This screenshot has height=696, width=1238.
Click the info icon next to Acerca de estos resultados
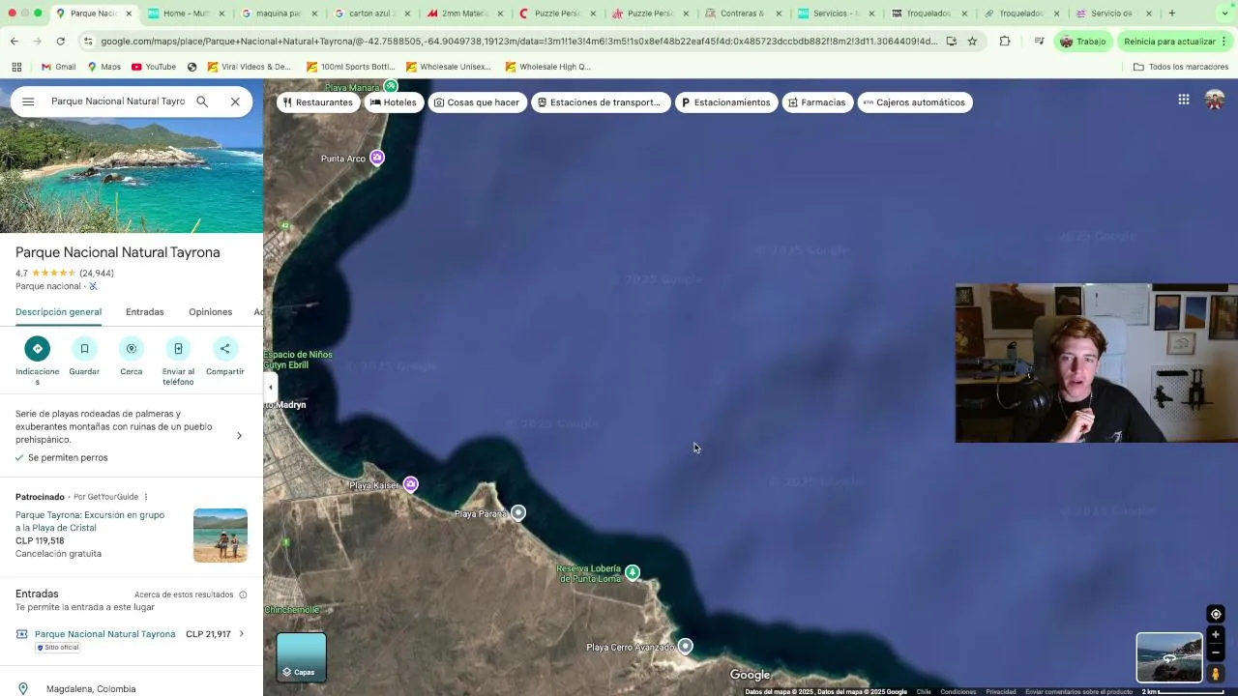pyautogui.click(x=243, y=594)
